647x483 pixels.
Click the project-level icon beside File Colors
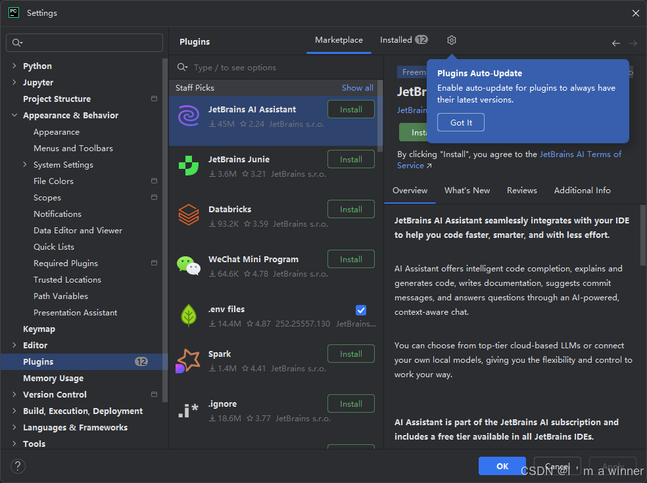155,181
